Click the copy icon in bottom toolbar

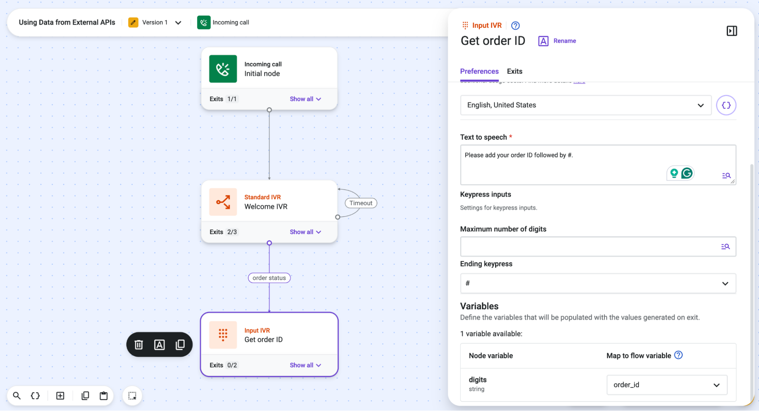[85, 396]
